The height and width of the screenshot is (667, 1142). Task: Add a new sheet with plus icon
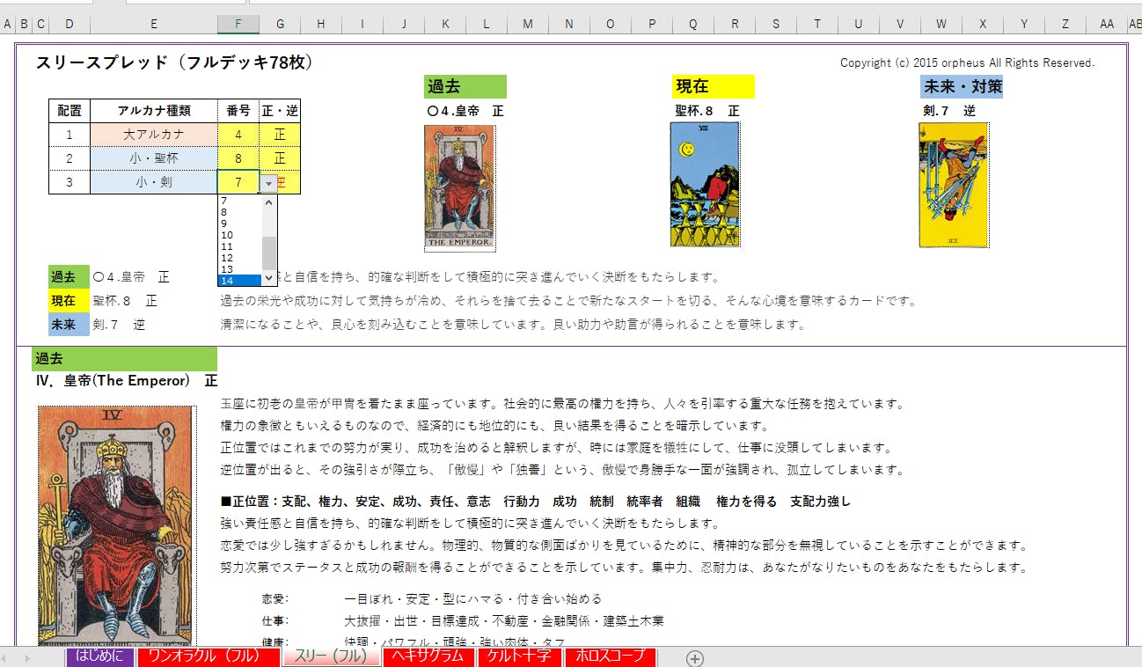695,658
